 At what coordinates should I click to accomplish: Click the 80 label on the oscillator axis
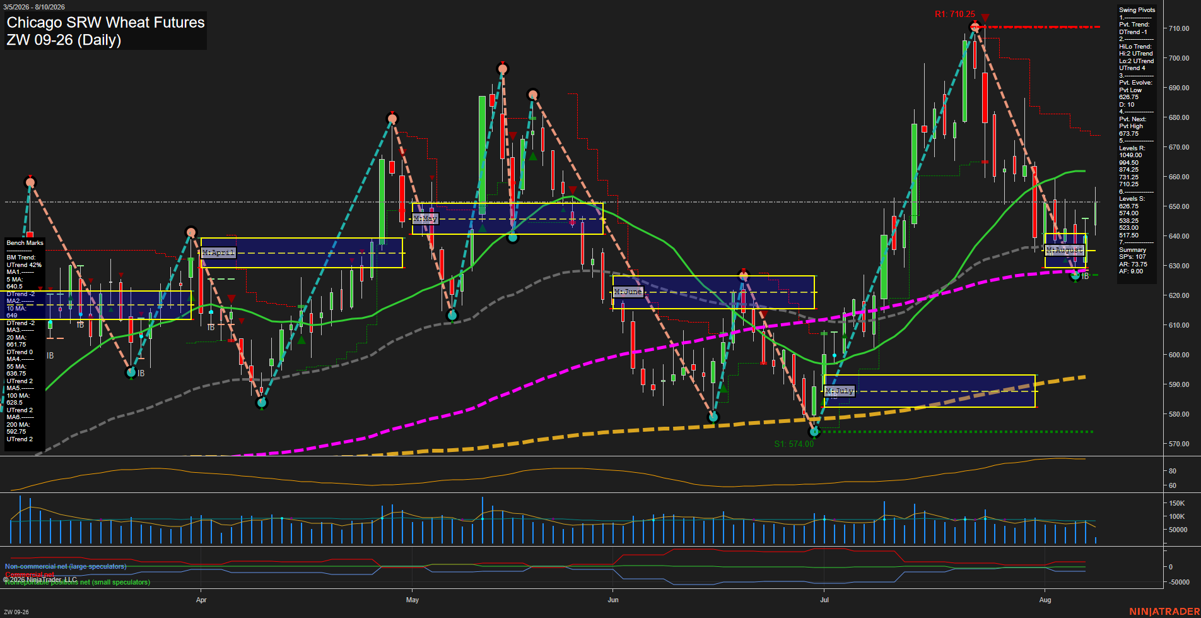click(1172, 471)
